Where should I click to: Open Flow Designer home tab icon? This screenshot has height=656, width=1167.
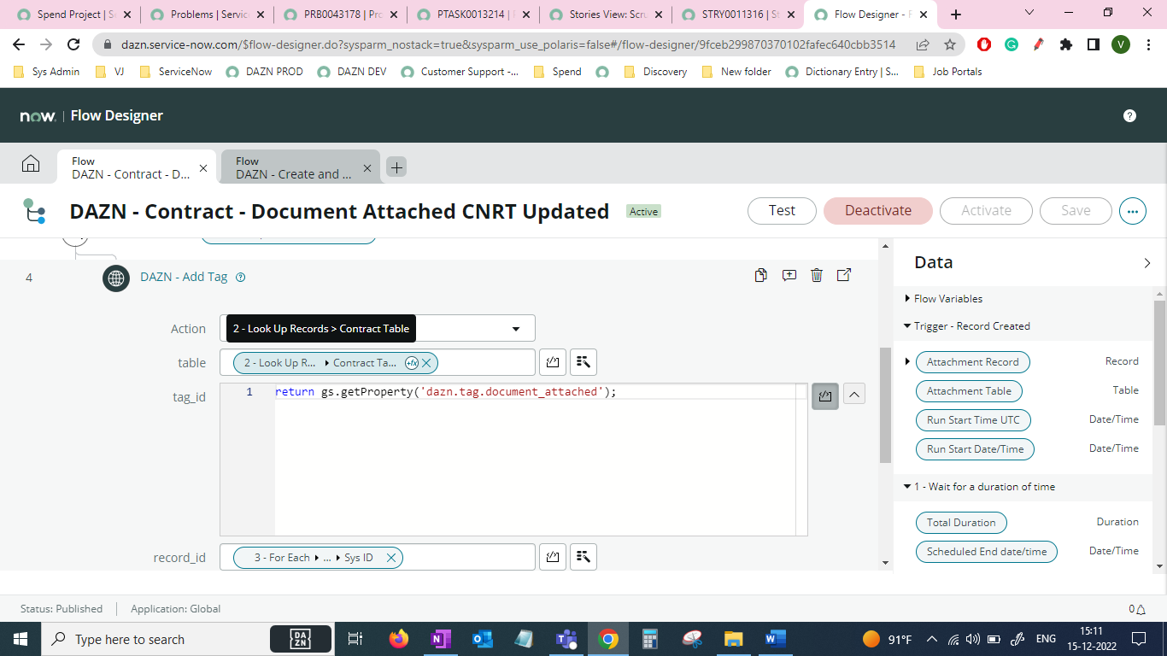(31, 164)
